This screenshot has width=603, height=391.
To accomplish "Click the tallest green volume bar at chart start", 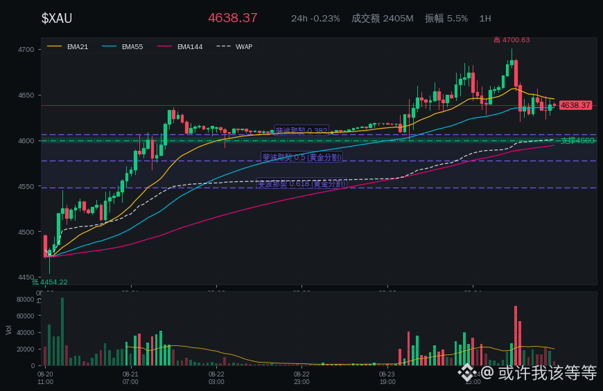I will [x=62, y=331].
